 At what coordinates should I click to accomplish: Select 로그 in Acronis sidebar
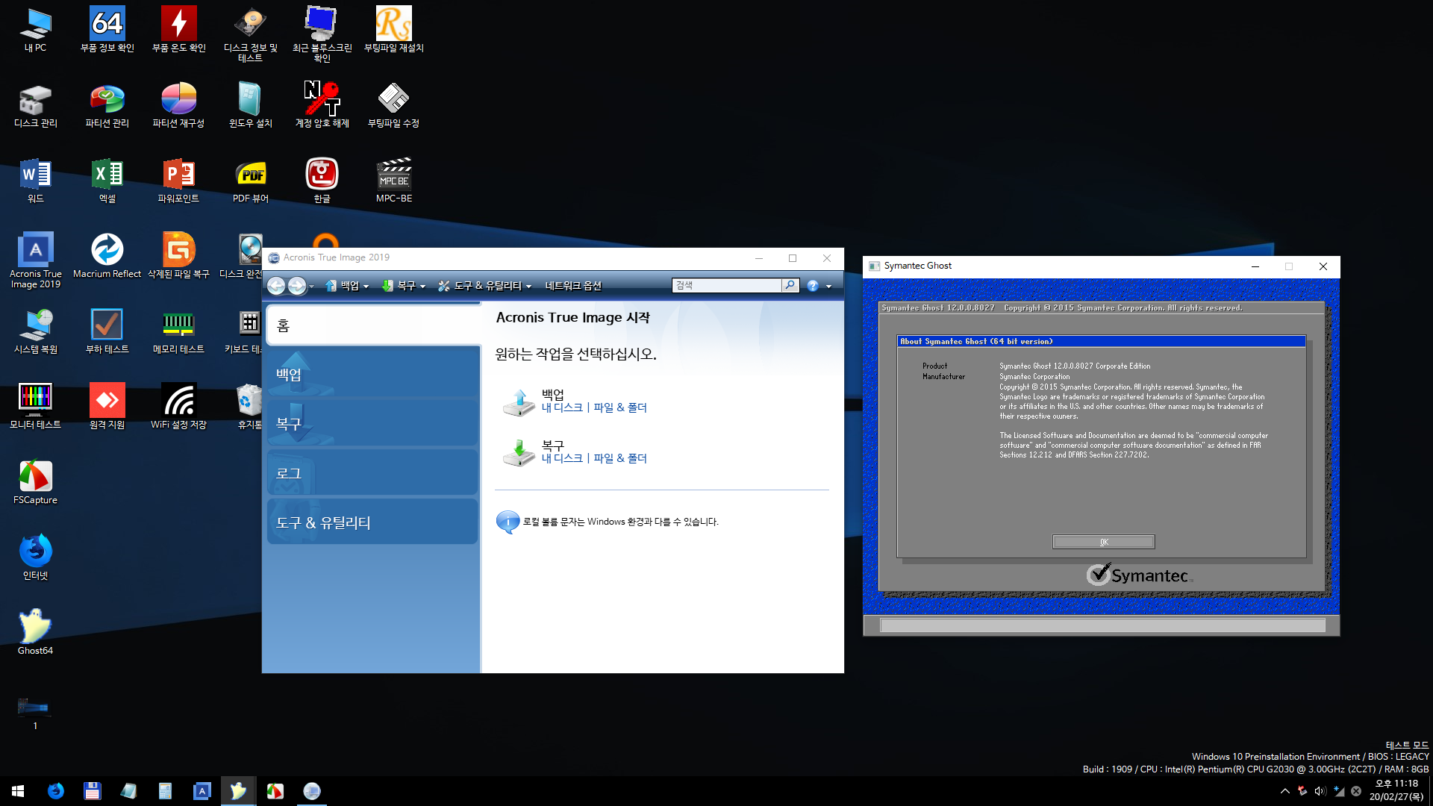click(373, 473)
